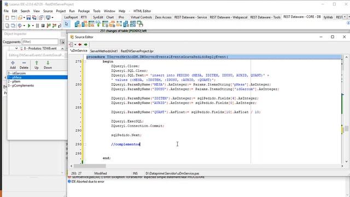Select the palette selection arrow tool
This screenshot has width=350, height=197.
click(67, 24)
